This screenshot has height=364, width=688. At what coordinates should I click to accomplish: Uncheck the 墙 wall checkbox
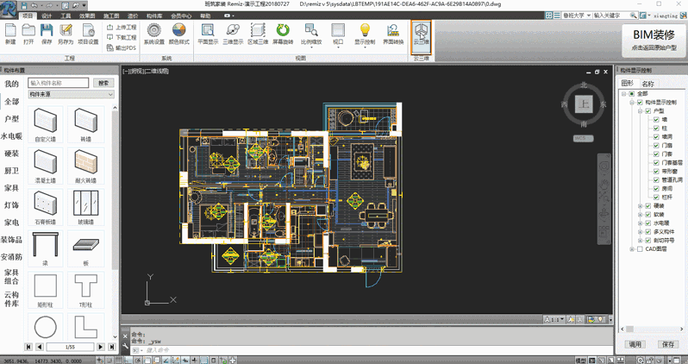(x=656, y=119)
